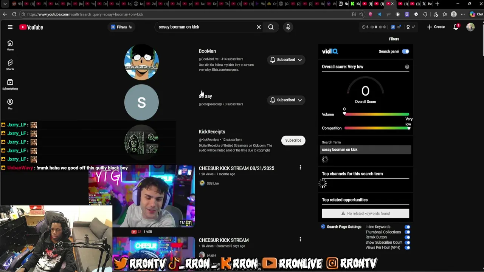484x272 pixels.
Task: Open the browser three-dot settings menu
Action: (463, 14)
